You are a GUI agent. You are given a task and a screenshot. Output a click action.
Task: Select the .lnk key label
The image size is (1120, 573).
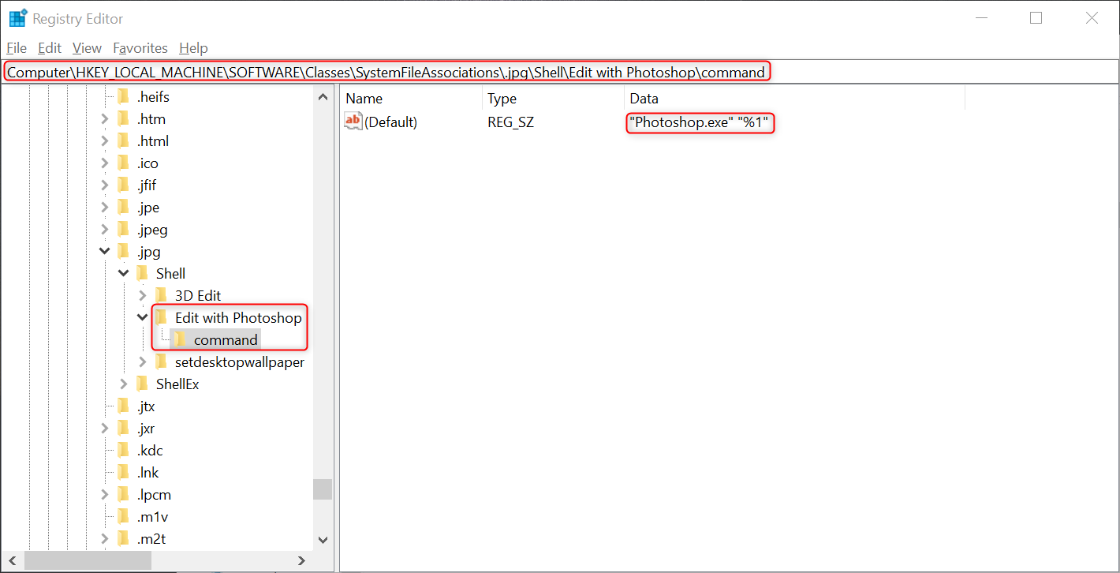(148, 473)
